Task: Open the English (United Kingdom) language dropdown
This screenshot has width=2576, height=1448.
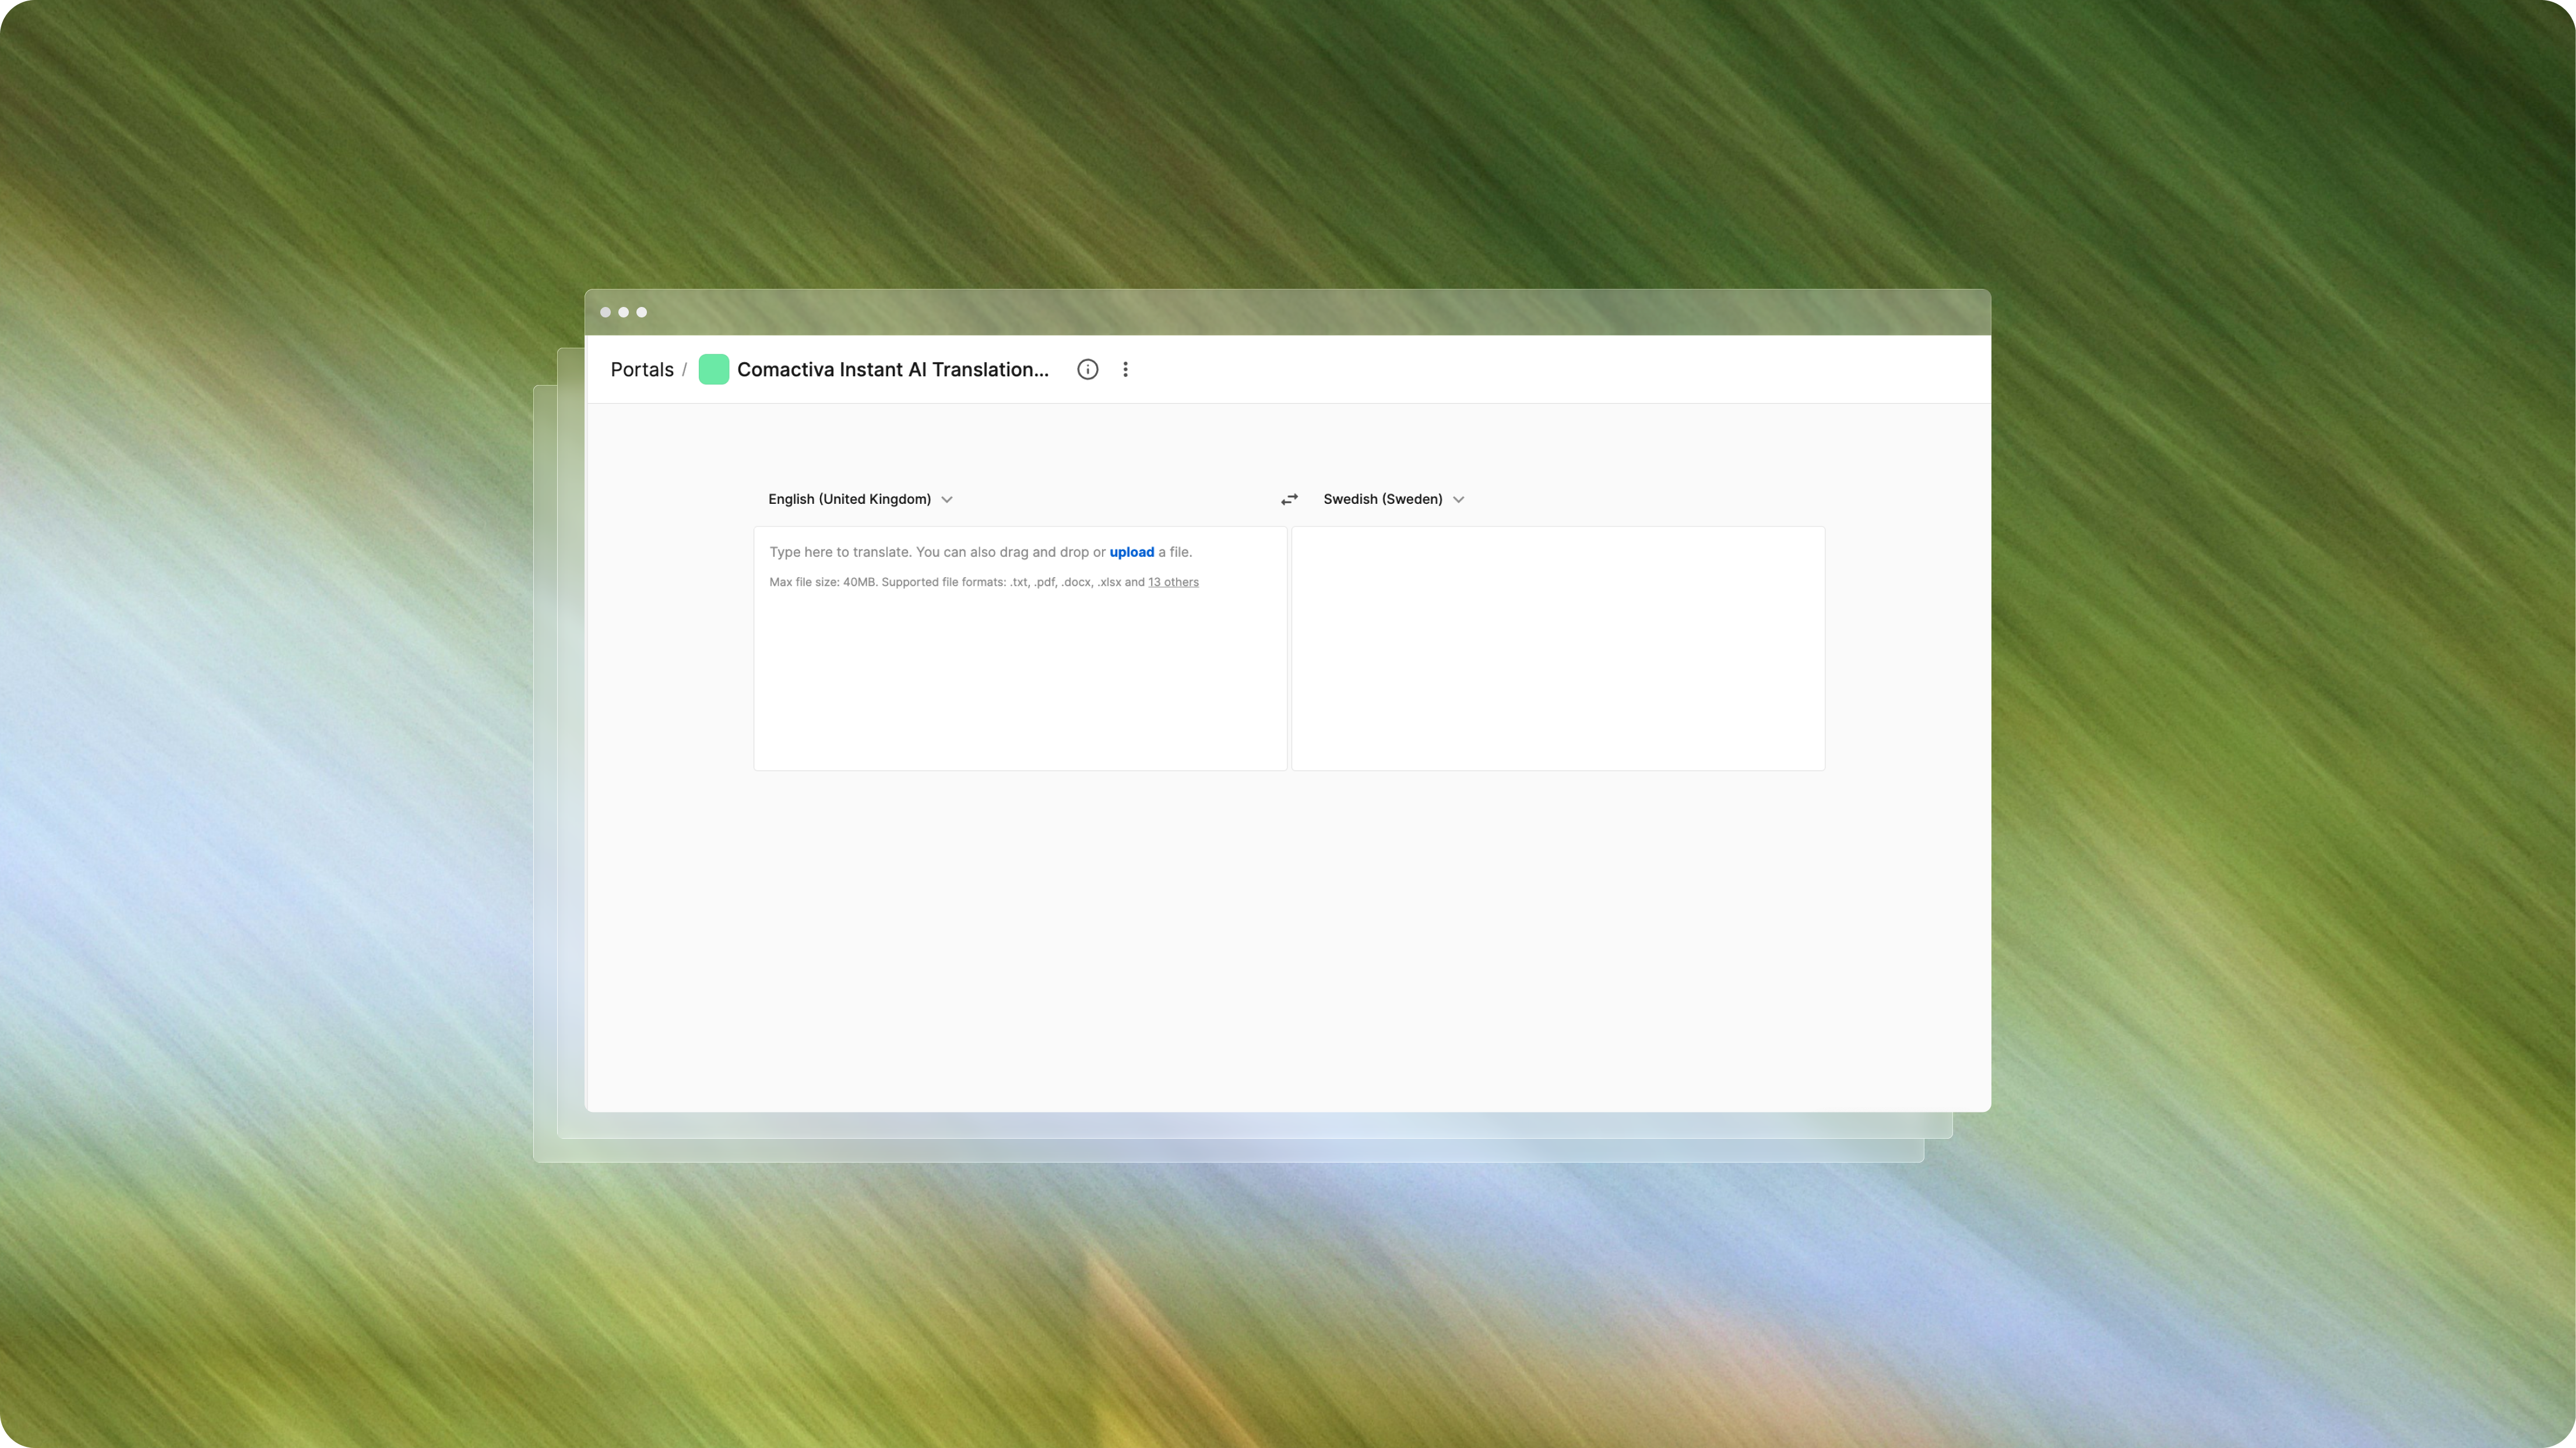Action: pyautogui.click(x=859, y=499)
